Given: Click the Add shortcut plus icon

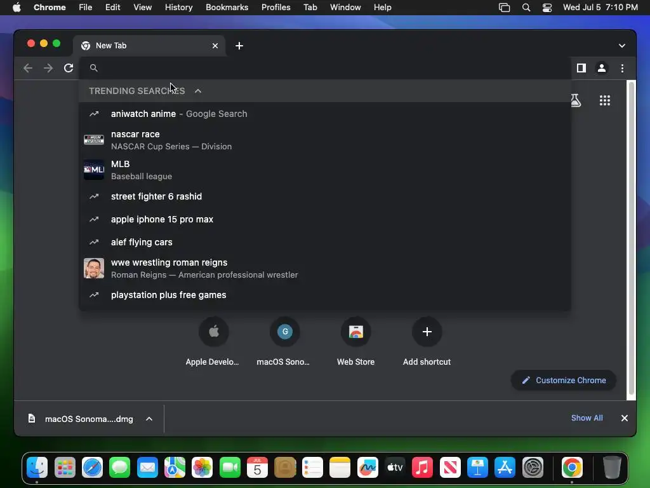Looking at the screenshot, I should (x=427, y=332).
